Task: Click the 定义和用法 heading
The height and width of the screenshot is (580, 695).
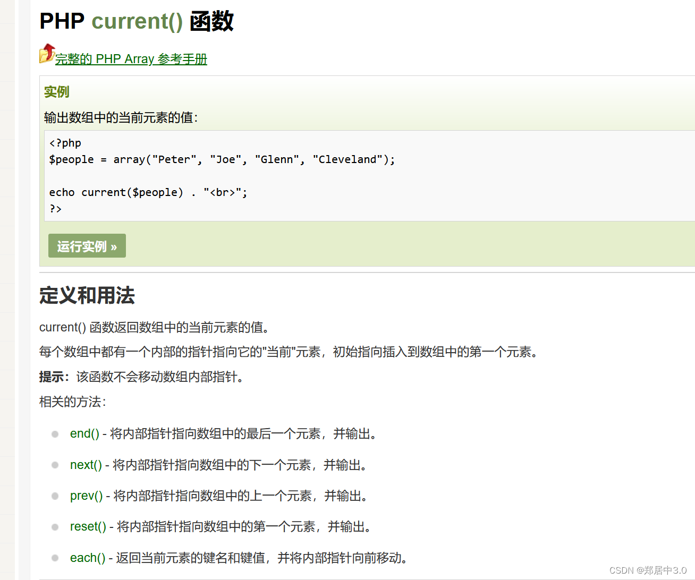Action: pos(87,295)
